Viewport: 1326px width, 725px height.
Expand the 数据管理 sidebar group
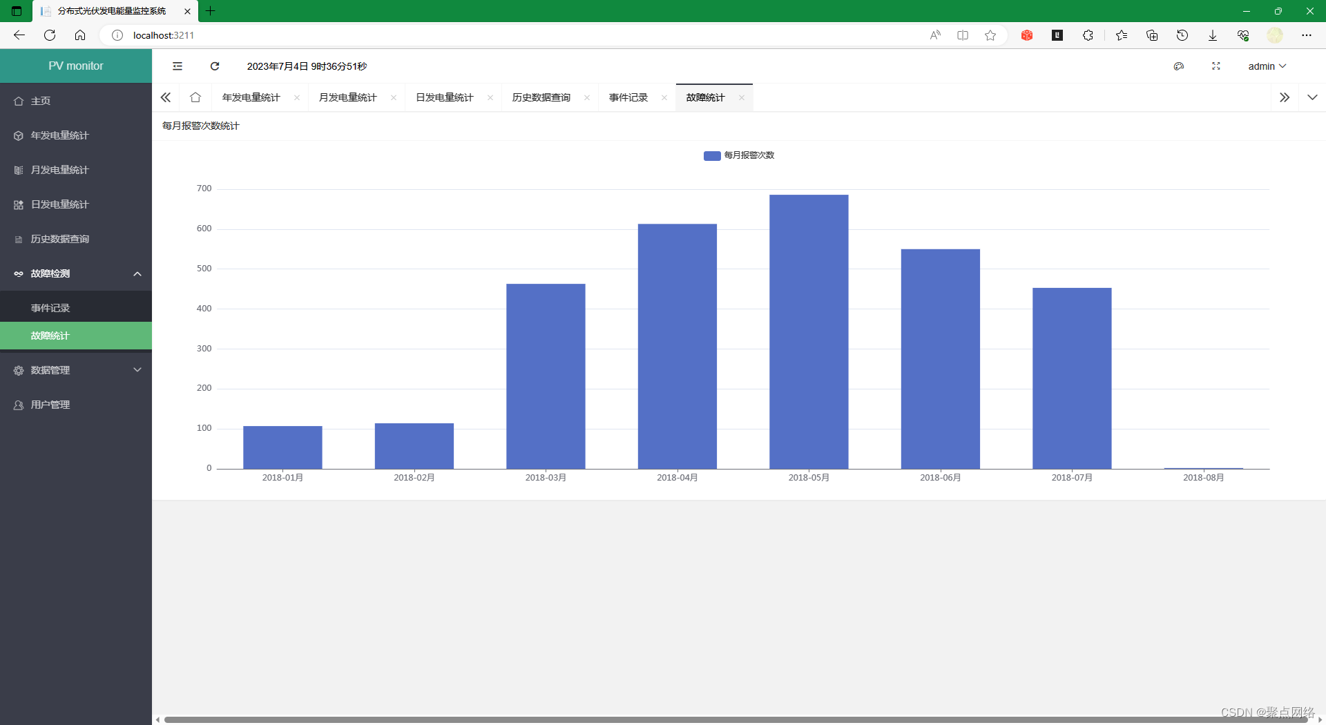pos(76,370)
